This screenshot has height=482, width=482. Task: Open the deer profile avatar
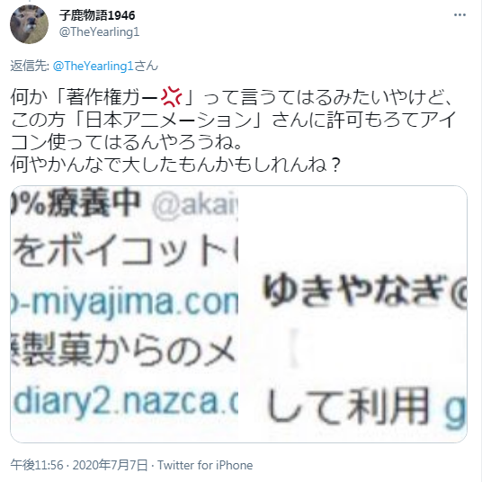29,24
